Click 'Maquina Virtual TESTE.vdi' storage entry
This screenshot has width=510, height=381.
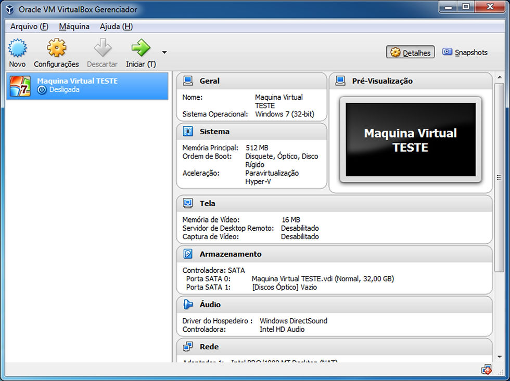coord(323,279)
